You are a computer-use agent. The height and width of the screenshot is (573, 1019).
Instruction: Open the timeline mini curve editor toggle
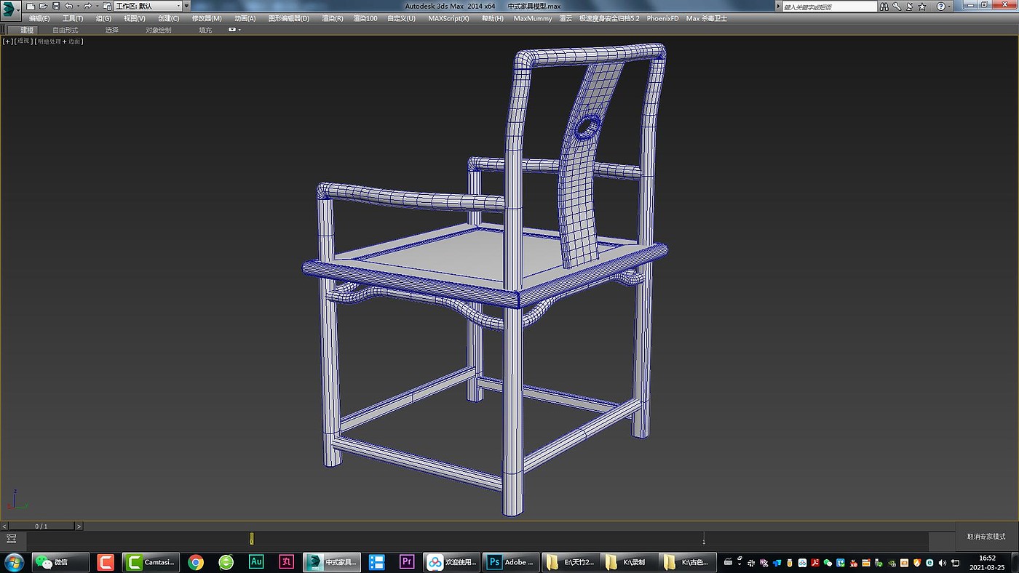pyautogui.click(x=11, y=539)
